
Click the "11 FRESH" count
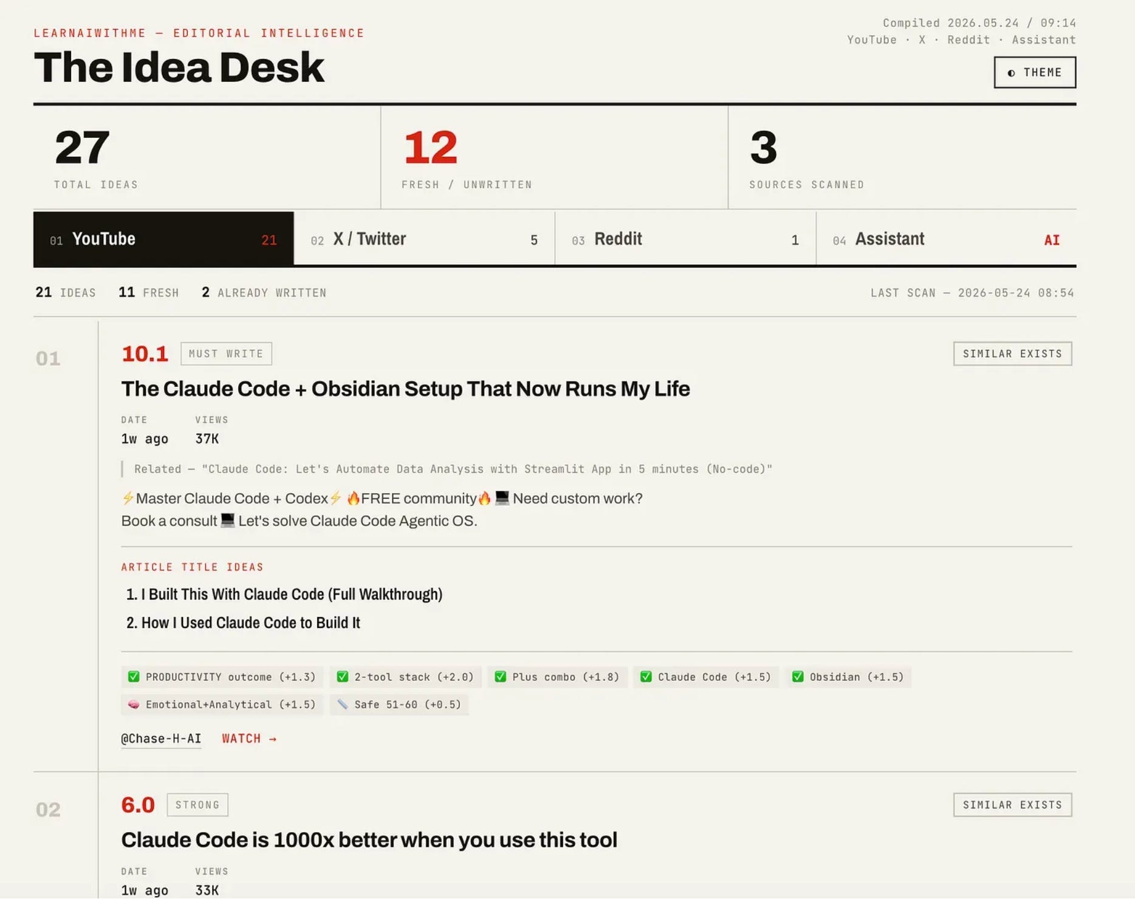tap(149, 293)
